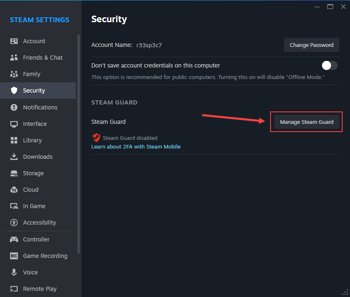This screenshot has height=297, width=350.
Task: Click the Notifications alert icon
Action: point(14,107)
